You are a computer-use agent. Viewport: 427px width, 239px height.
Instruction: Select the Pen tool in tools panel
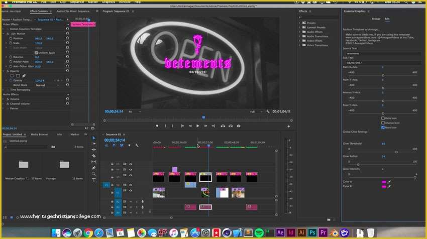coord(93,168)
